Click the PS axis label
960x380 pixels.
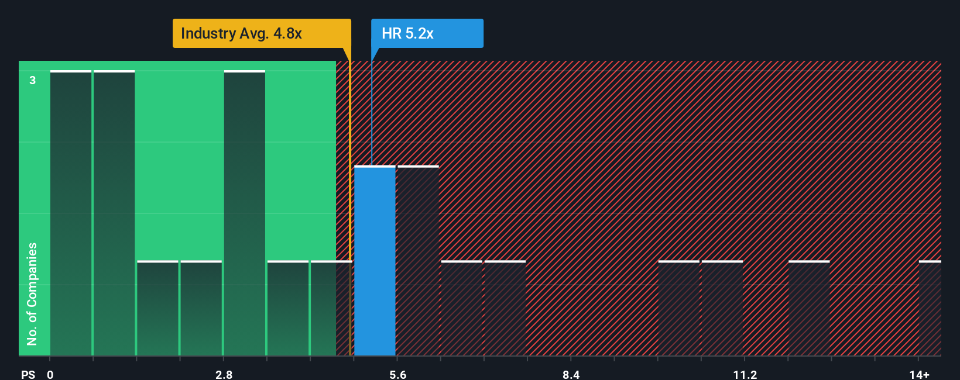click(28, 374)
